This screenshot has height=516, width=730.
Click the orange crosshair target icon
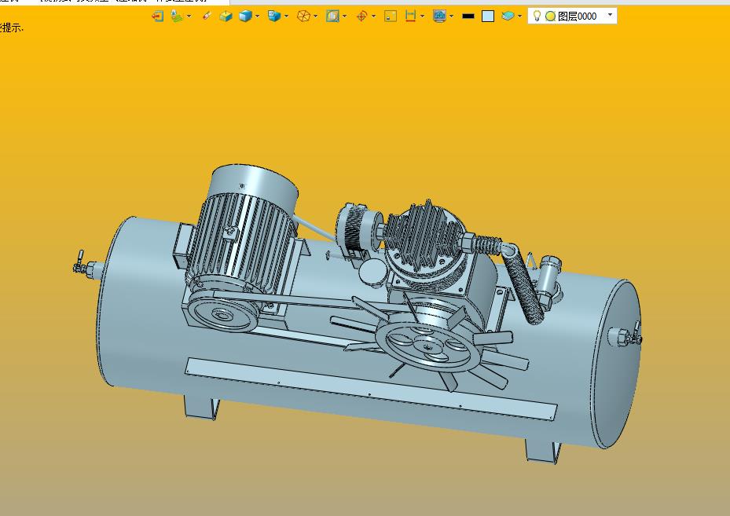[x=361, y=16]
